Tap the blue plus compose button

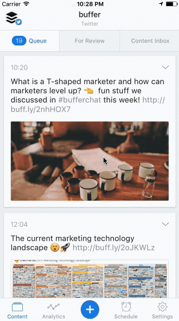[x=90, y=309]
